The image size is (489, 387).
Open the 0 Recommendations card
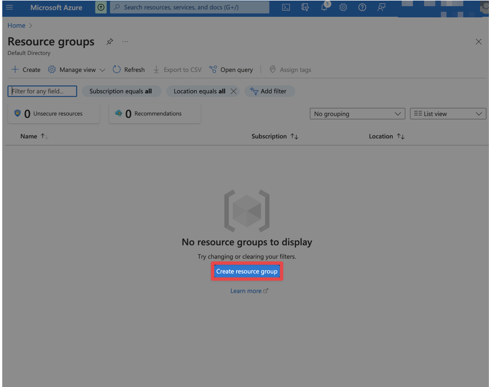[x=155, y=113]
